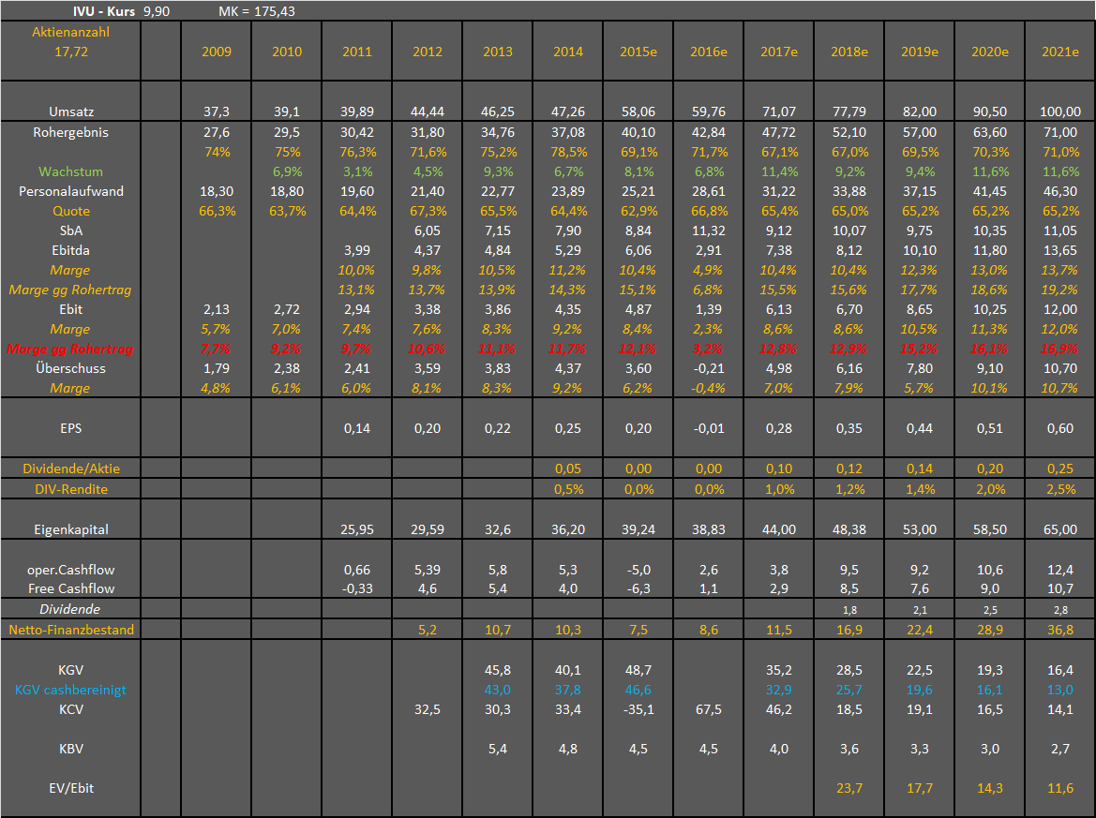The image size is (1096, 818).
Task: Select the "2012" column header
Action: (x=428, y=51)
